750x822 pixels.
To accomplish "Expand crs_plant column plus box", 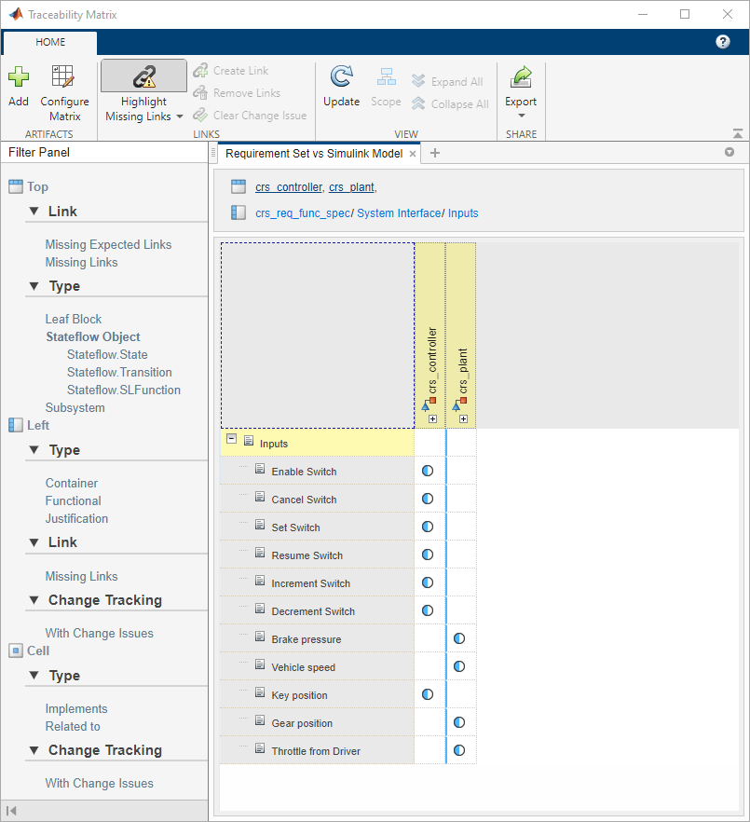I will 463,418.
